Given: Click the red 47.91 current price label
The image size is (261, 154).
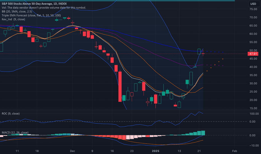Looking at the screenshot, I should (253, 54).
